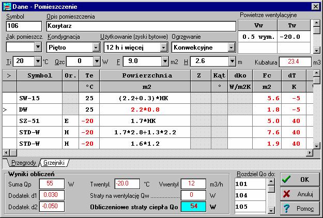Switch to the Grzejniki tab
The width and height of the screenshot is (323, 218).
pos(54,163)
